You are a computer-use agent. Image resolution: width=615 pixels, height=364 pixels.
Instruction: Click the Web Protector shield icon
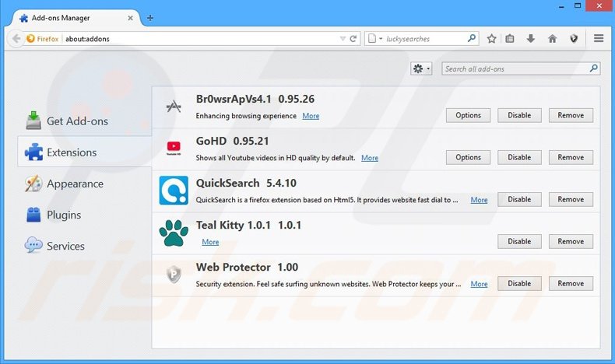tap(174, 274)
